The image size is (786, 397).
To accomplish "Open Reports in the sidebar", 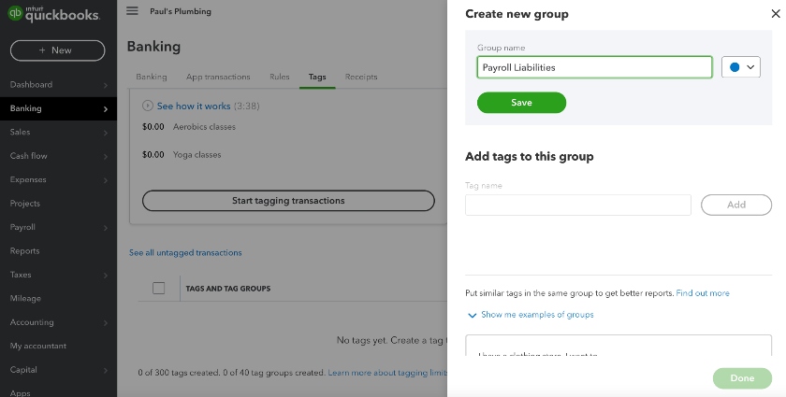I will 24,251.
